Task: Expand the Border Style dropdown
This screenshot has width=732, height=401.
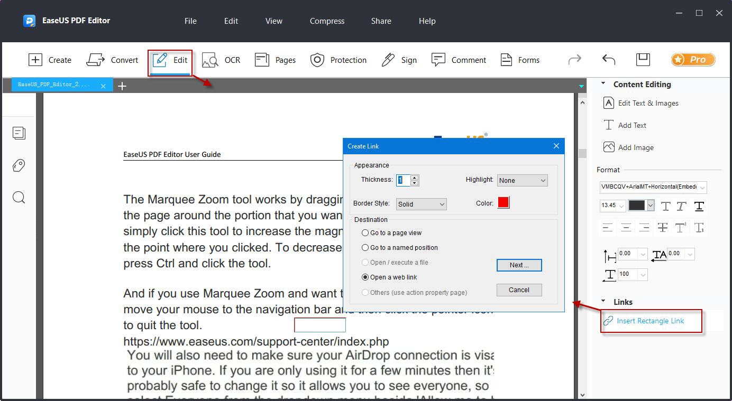Action: pos(421,204)
